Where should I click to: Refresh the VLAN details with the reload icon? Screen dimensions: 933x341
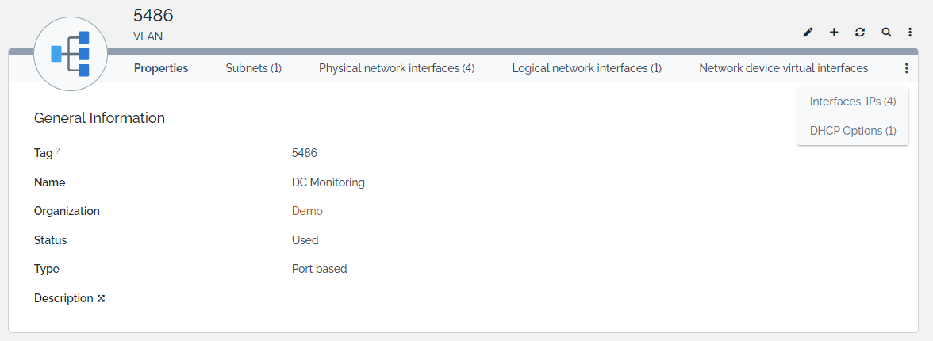click(860, 33)
